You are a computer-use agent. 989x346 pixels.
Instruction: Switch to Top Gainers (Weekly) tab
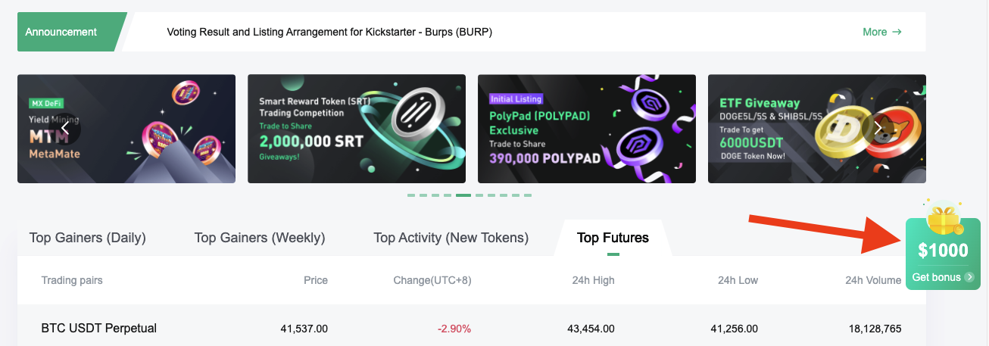coord(260,238)
